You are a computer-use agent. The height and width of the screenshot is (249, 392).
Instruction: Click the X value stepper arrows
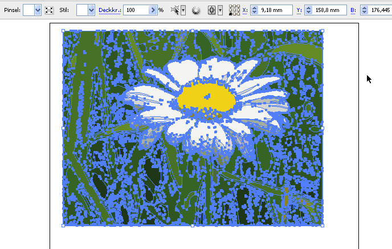point(254,10)
